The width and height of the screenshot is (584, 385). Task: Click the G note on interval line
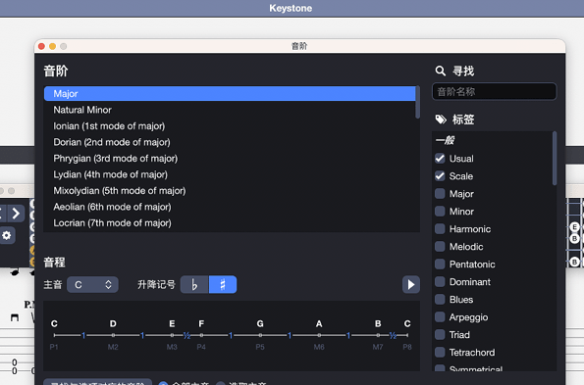260,324
